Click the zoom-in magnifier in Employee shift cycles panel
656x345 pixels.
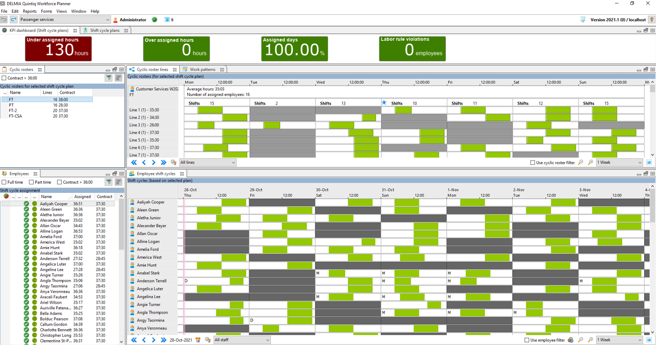[x=590, y=340]
